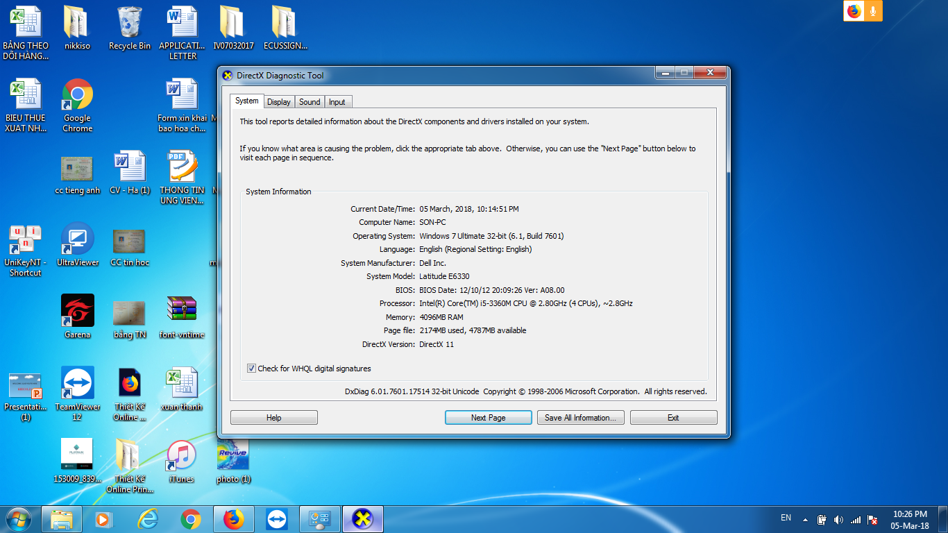Viewport: 948px width, 533px height.
Task: Open the Input tab
Action: click(337, 102)
